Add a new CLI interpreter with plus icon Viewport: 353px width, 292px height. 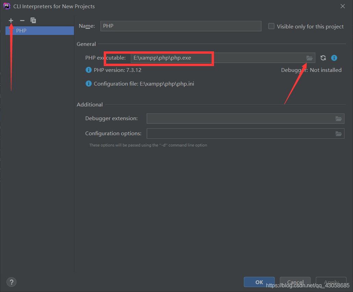(x=11, y=21)
